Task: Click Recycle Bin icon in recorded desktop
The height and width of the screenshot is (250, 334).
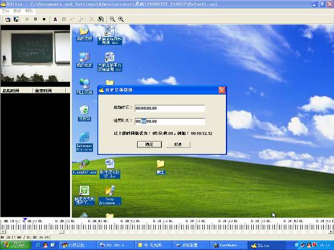Action: [85, 113]
